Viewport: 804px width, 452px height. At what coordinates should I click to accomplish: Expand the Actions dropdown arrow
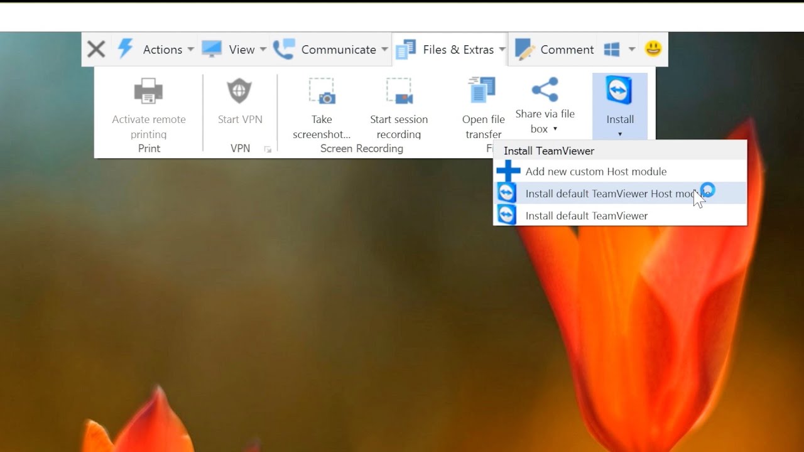[190, 50]
